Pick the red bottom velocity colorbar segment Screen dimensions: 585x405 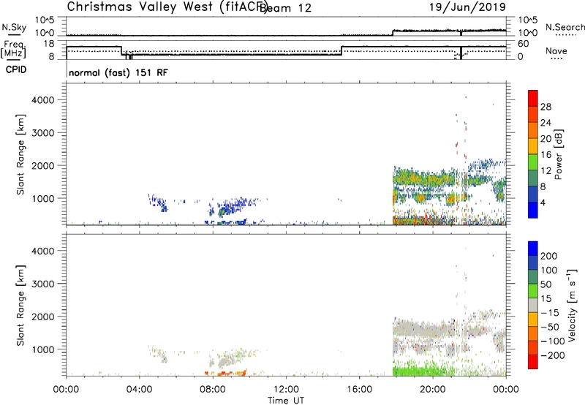click(533, 362)
